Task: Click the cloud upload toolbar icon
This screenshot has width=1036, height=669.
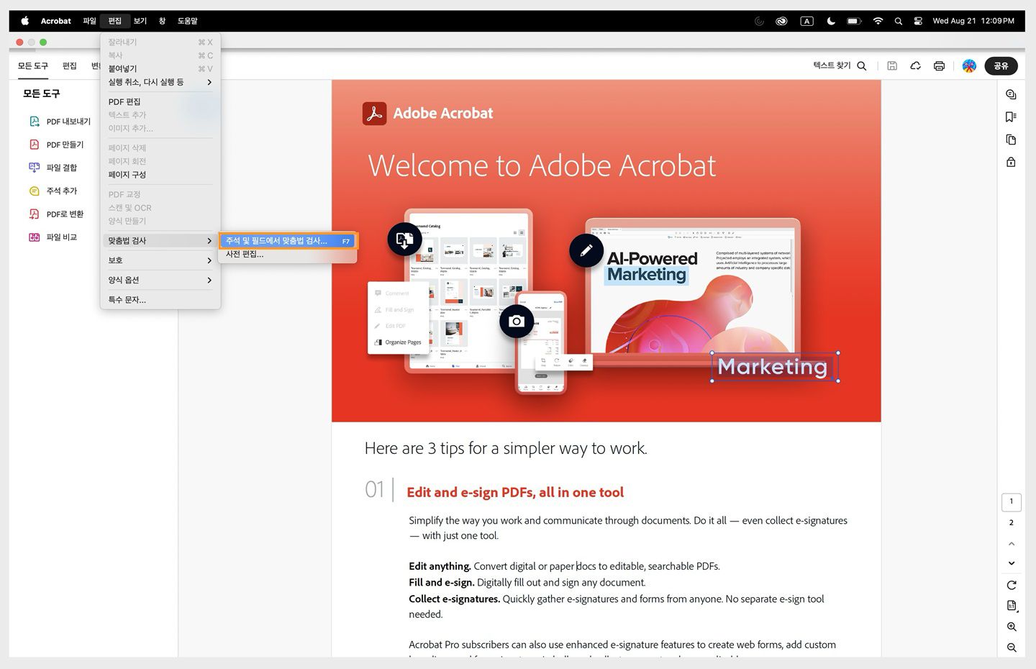Action: coord(916,65)
